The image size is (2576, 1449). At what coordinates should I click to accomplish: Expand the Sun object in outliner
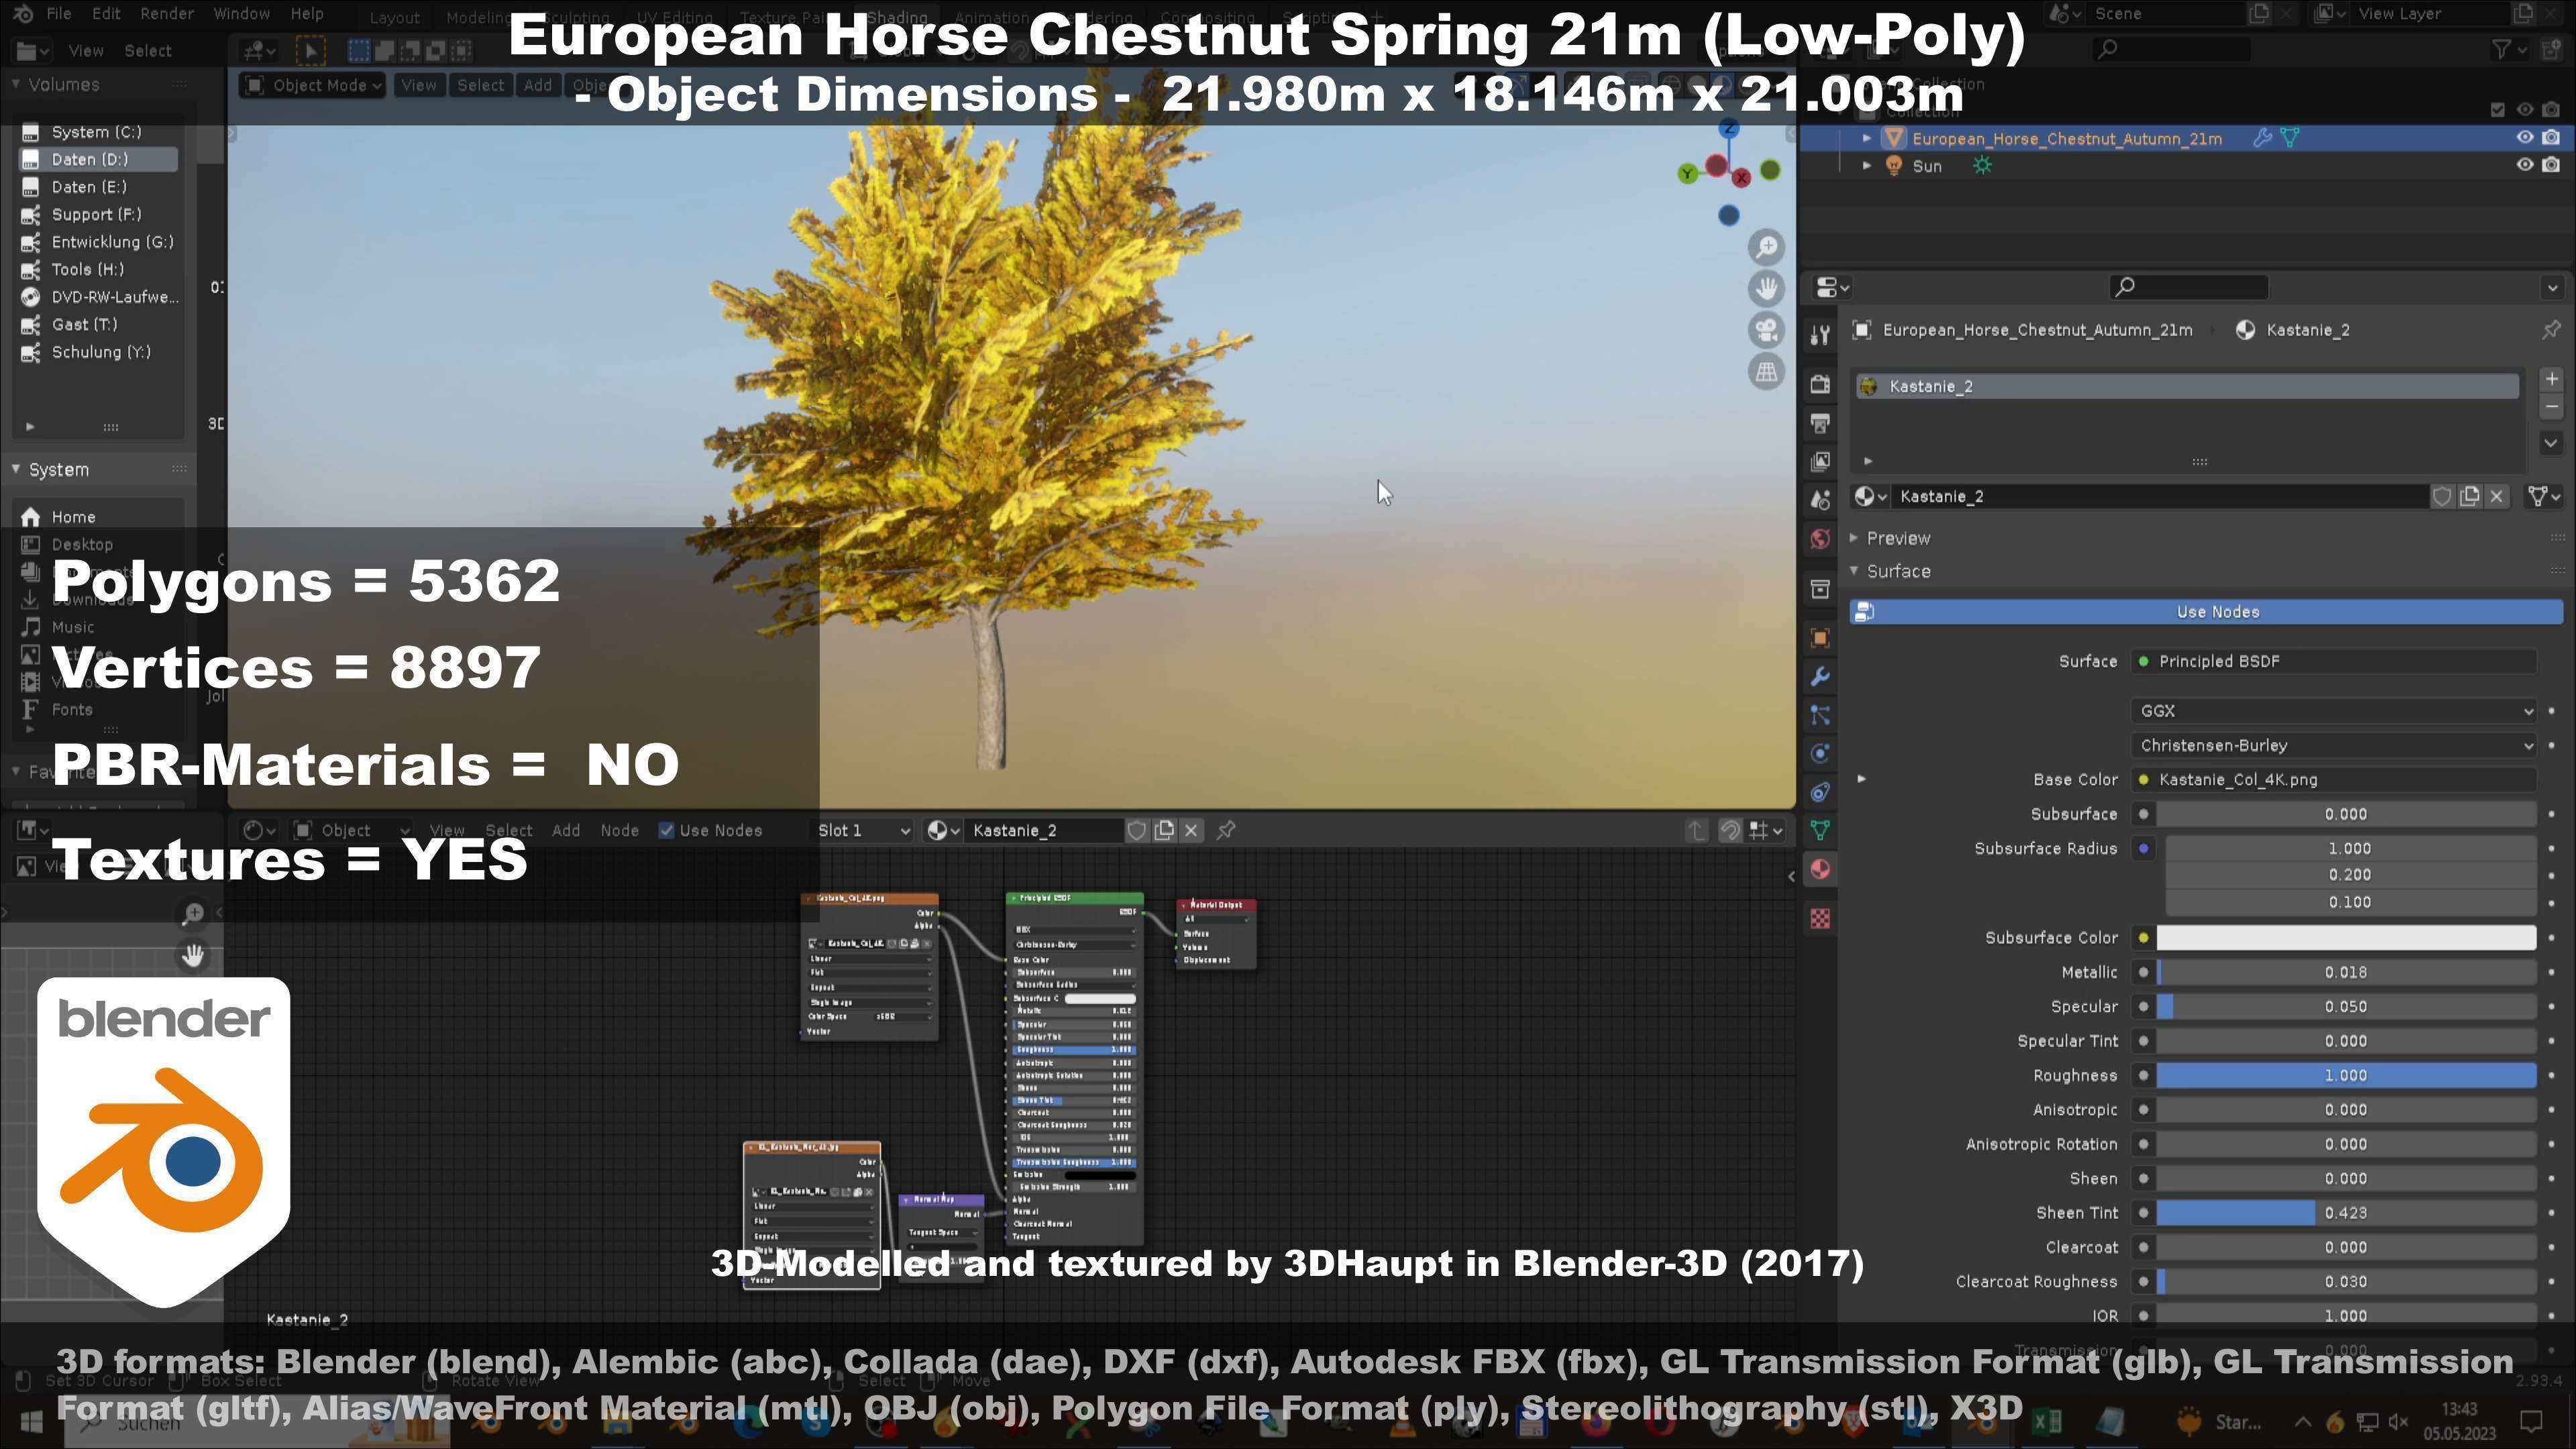click(x=1867, y=165)
